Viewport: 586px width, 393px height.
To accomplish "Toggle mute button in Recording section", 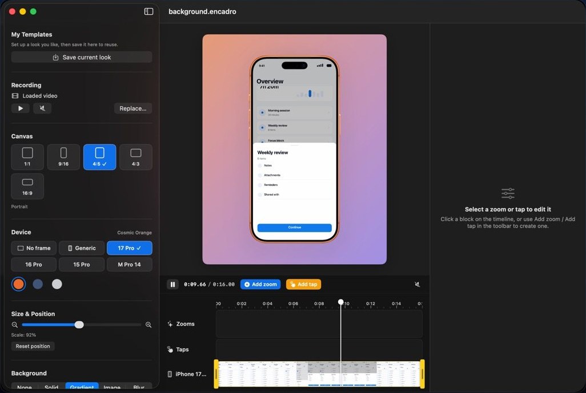I will [x=42, y=108].
